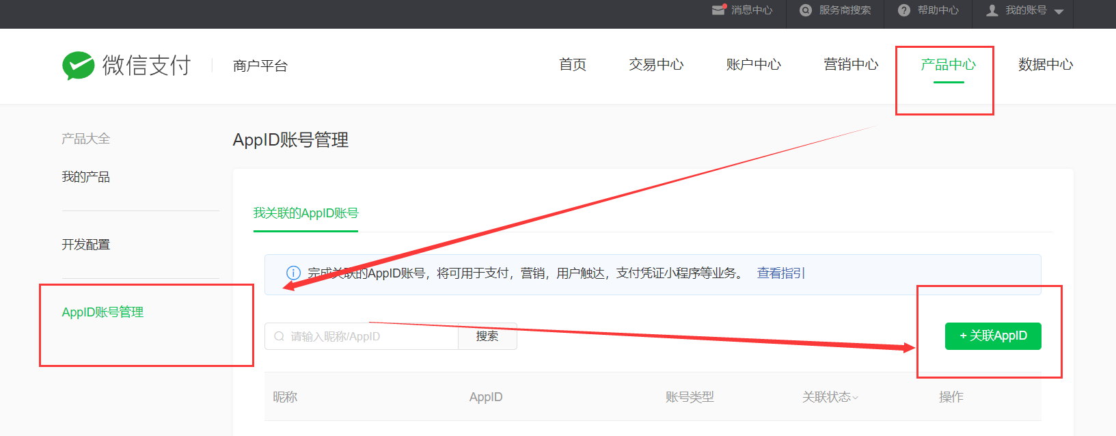Screen dimensions: 1116x436
Task: Open the 交易中心 navigation tab
Action: (x=656, y=64)
